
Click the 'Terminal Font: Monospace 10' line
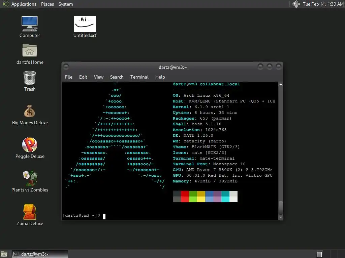[x=209, y=164]
